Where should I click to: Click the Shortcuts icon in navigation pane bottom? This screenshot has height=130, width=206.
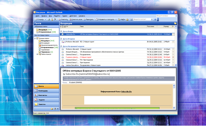tap(55, 109)
